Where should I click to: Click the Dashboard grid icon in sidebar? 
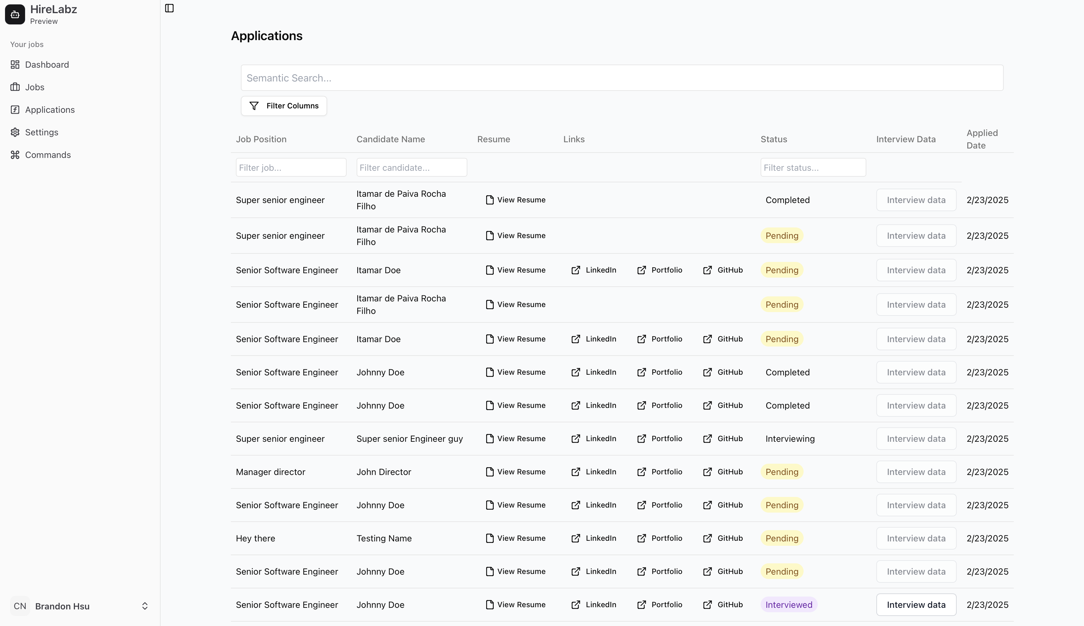click(x=15, y=65)
